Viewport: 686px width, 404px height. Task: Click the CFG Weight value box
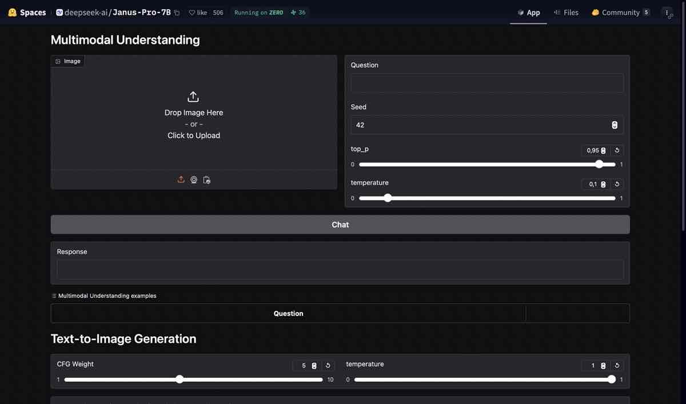306,365
